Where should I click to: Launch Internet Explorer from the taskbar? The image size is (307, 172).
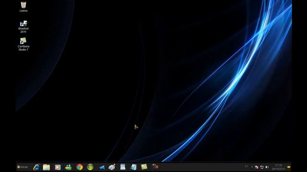coord(36,167)
